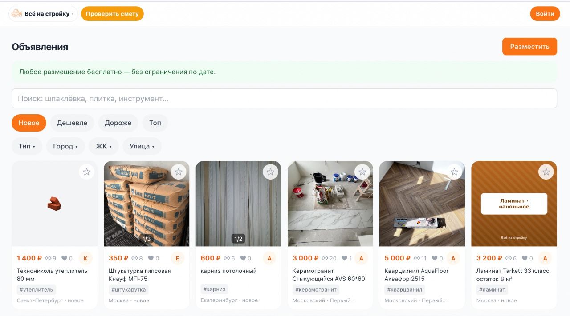Open the Ламинат напольное placeholder image
This screenshot has height=316, width=570.
(514, 204)
